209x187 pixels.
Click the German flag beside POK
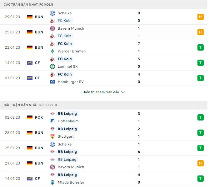(30, 117)
